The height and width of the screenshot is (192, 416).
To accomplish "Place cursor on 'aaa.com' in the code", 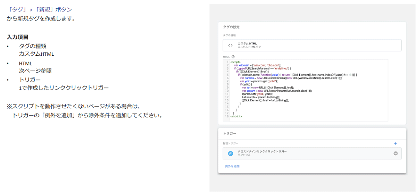I will (x=259, y=65).
